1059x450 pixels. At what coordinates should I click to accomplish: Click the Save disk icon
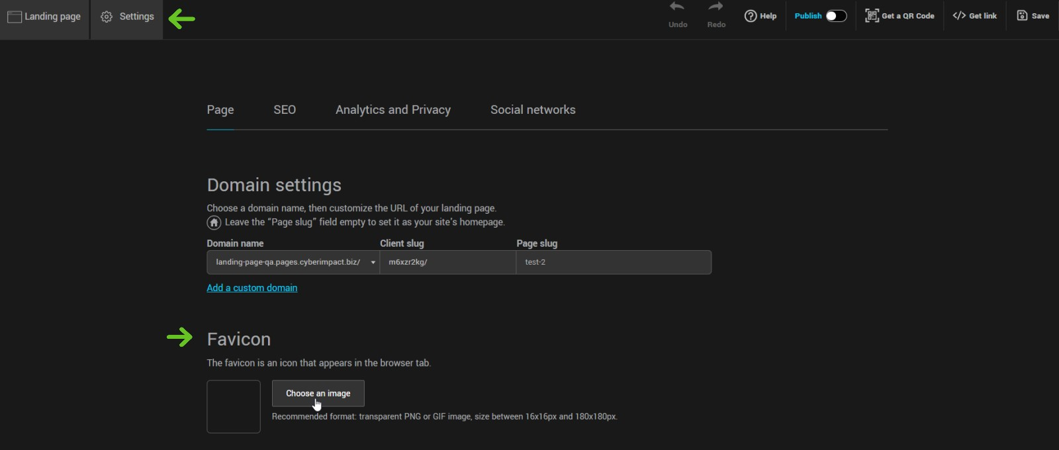(1022, 16)
